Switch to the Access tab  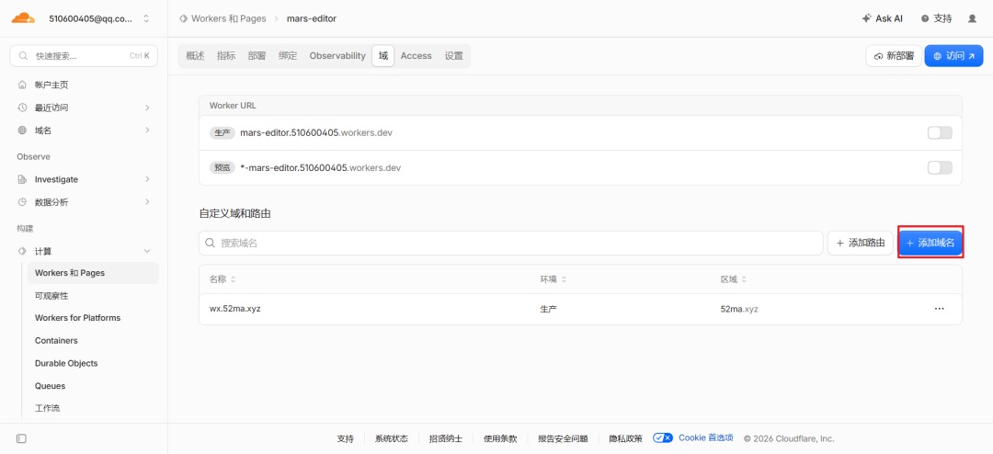pyautogui.click(x=417, y=56)
